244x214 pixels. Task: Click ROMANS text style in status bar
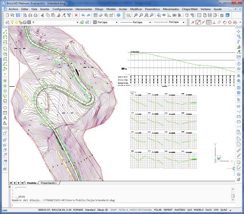coord(78,210)
